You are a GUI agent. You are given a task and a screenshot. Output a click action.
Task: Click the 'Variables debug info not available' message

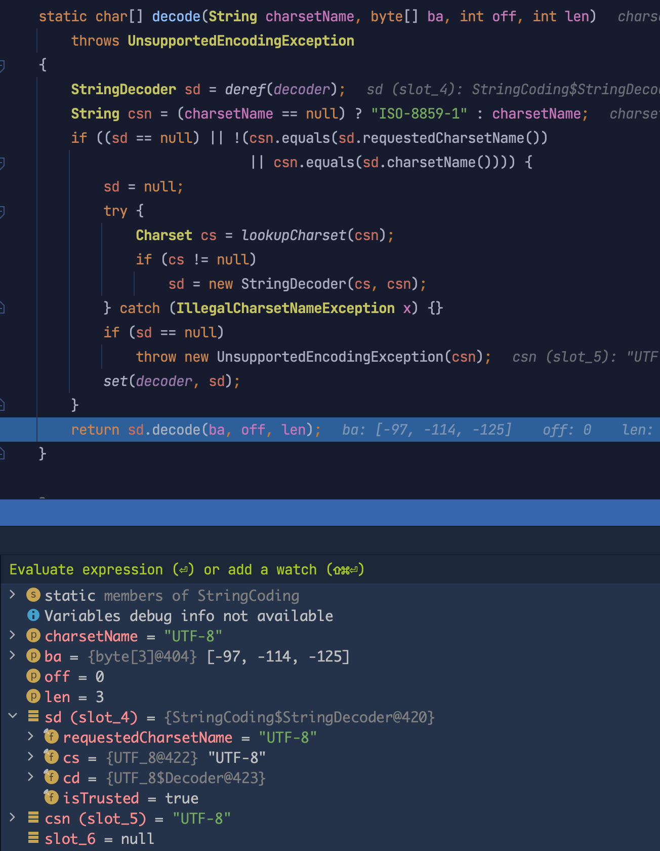tap(189, 615)
